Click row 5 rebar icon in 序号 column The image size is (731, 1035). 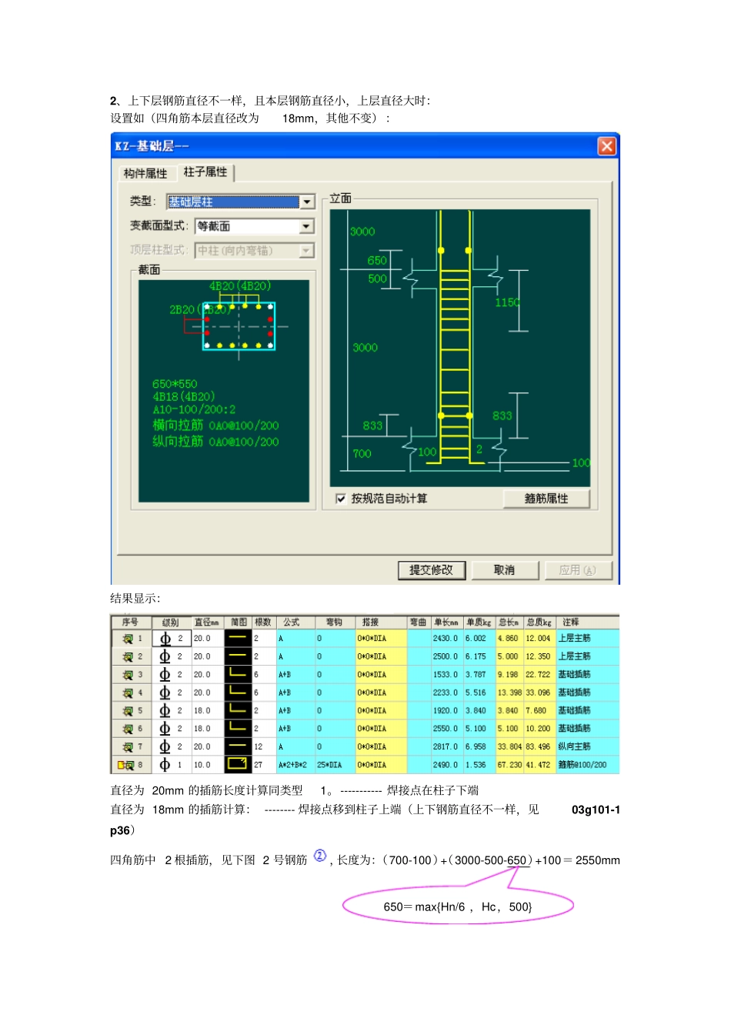(128, 711)
